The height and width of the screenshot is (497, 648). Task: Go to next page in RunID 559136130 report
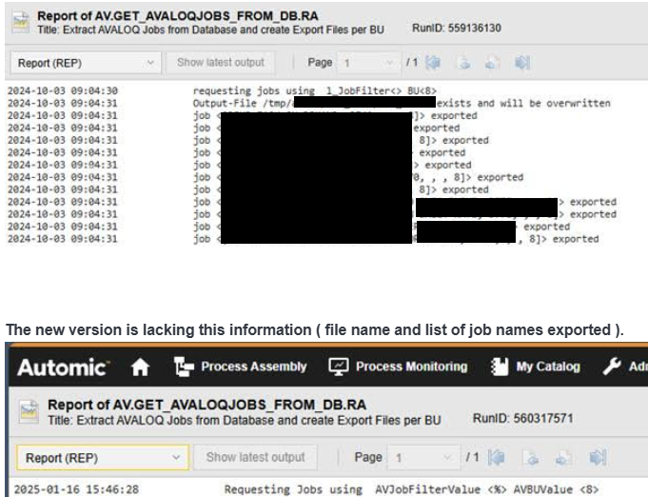point(492,63)
